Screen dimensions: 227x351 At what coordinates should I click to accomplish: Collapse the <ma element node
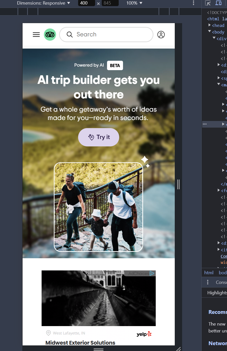[219, 85]
